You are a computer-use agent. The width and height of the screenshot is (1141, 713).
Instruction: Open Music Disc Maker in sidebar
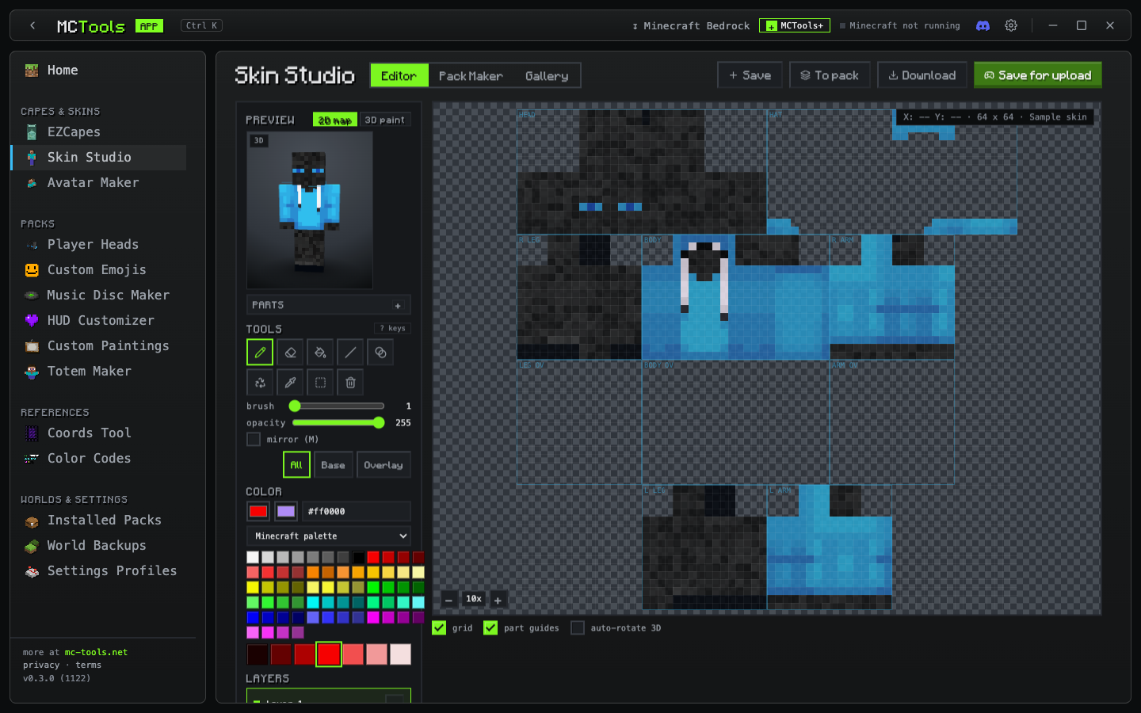(x=99, y=295)
